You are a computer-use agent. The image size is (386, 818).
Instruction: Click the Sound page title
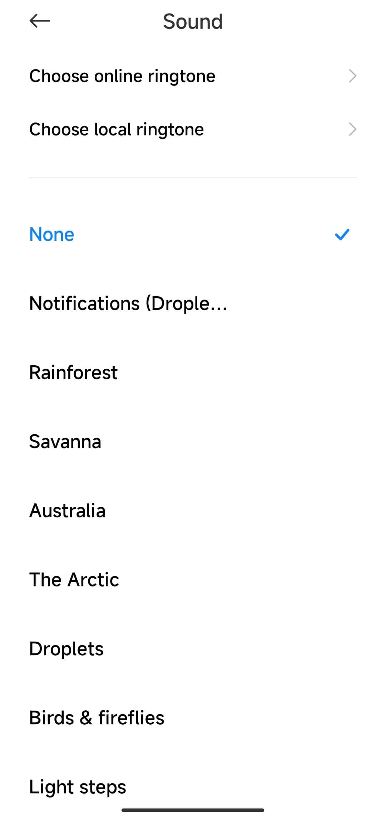(193, 21)
